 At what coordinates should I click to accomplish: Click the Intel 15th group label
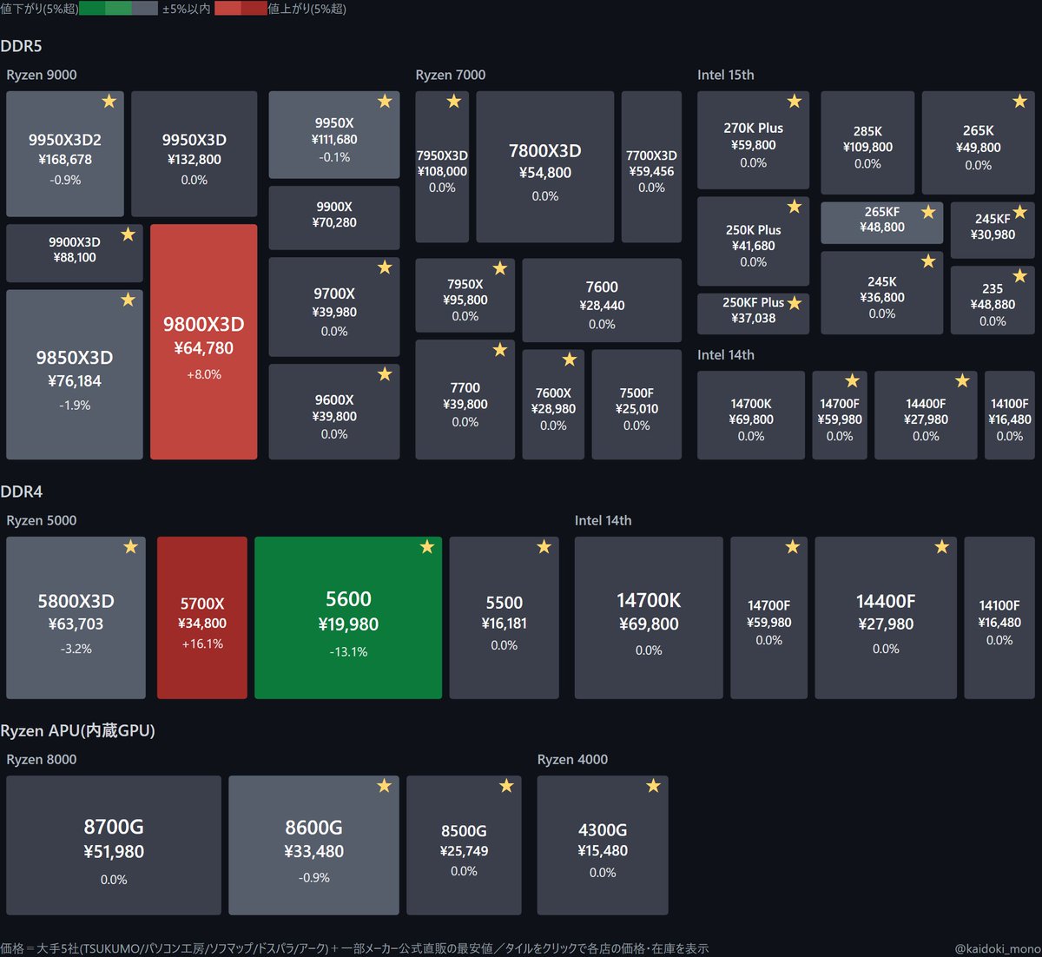point(726,75)
